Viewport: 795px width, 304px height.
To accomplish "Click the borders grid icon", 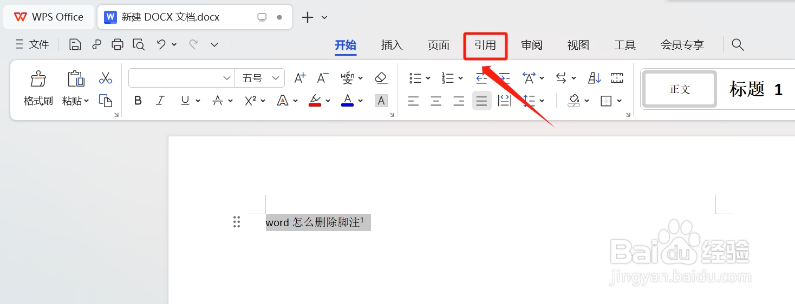I will 607,101.
